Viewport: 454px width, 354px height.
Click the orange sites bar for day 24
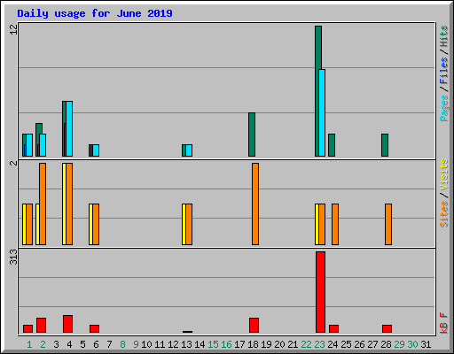click(x=335, y=224)
